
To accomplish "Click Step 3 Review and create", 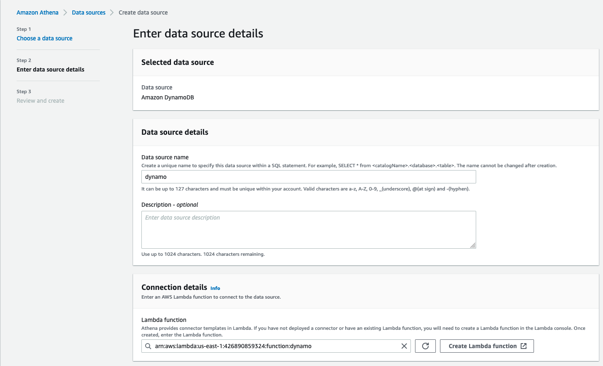I will [40, 100].
